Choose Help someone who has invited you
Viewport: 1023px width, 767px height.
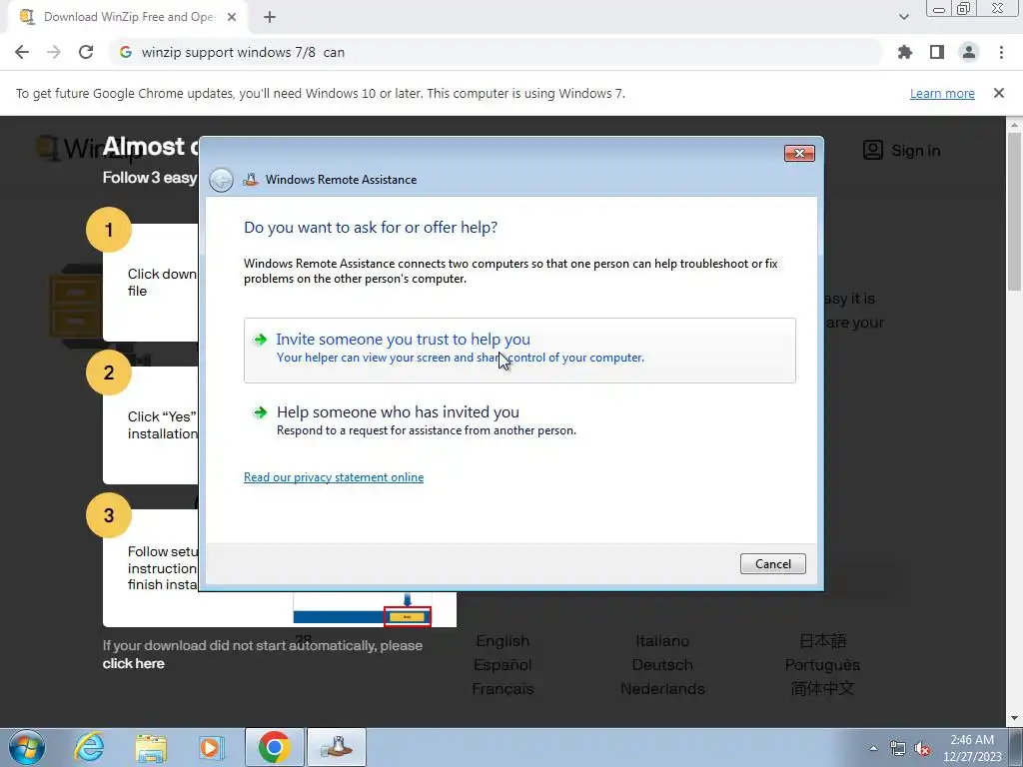pos(519,420)
